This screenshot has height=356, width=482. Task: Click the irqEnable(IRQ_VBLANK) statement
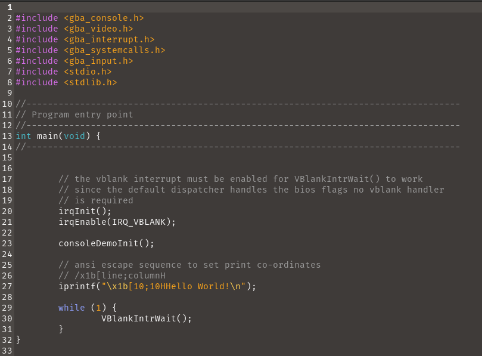[x=117, y=222]
